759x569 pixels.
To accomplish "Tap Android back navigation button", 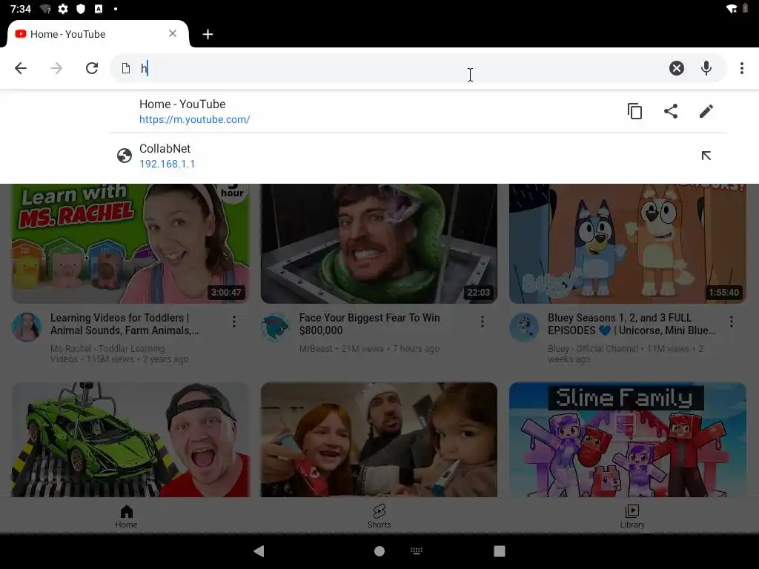I will (x=259, y=551).
